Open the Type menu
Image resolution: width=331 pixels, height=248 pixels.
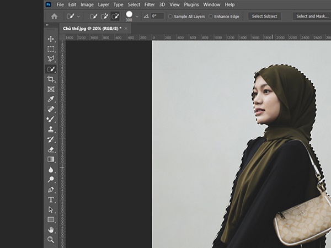click(118, 4)
